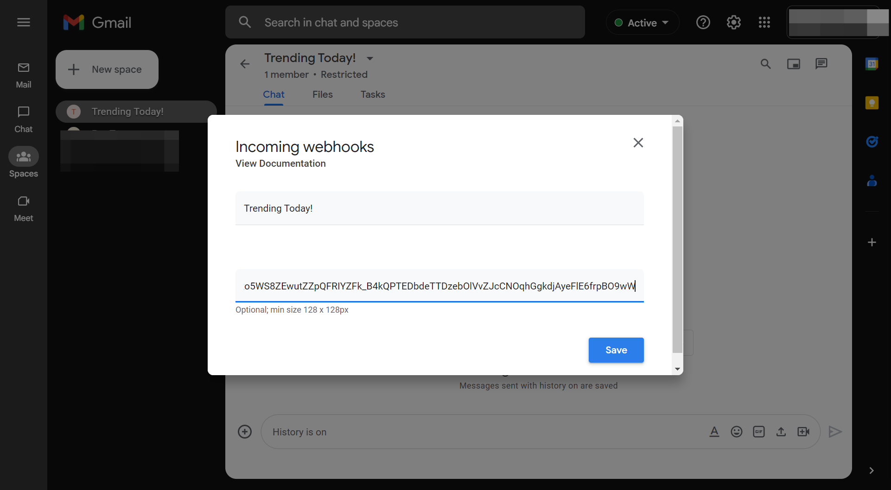Image resolution: width=891 pixels, height=490 pixels.
Task: Click the search in chat and spaces box
Action: (405, 22)
